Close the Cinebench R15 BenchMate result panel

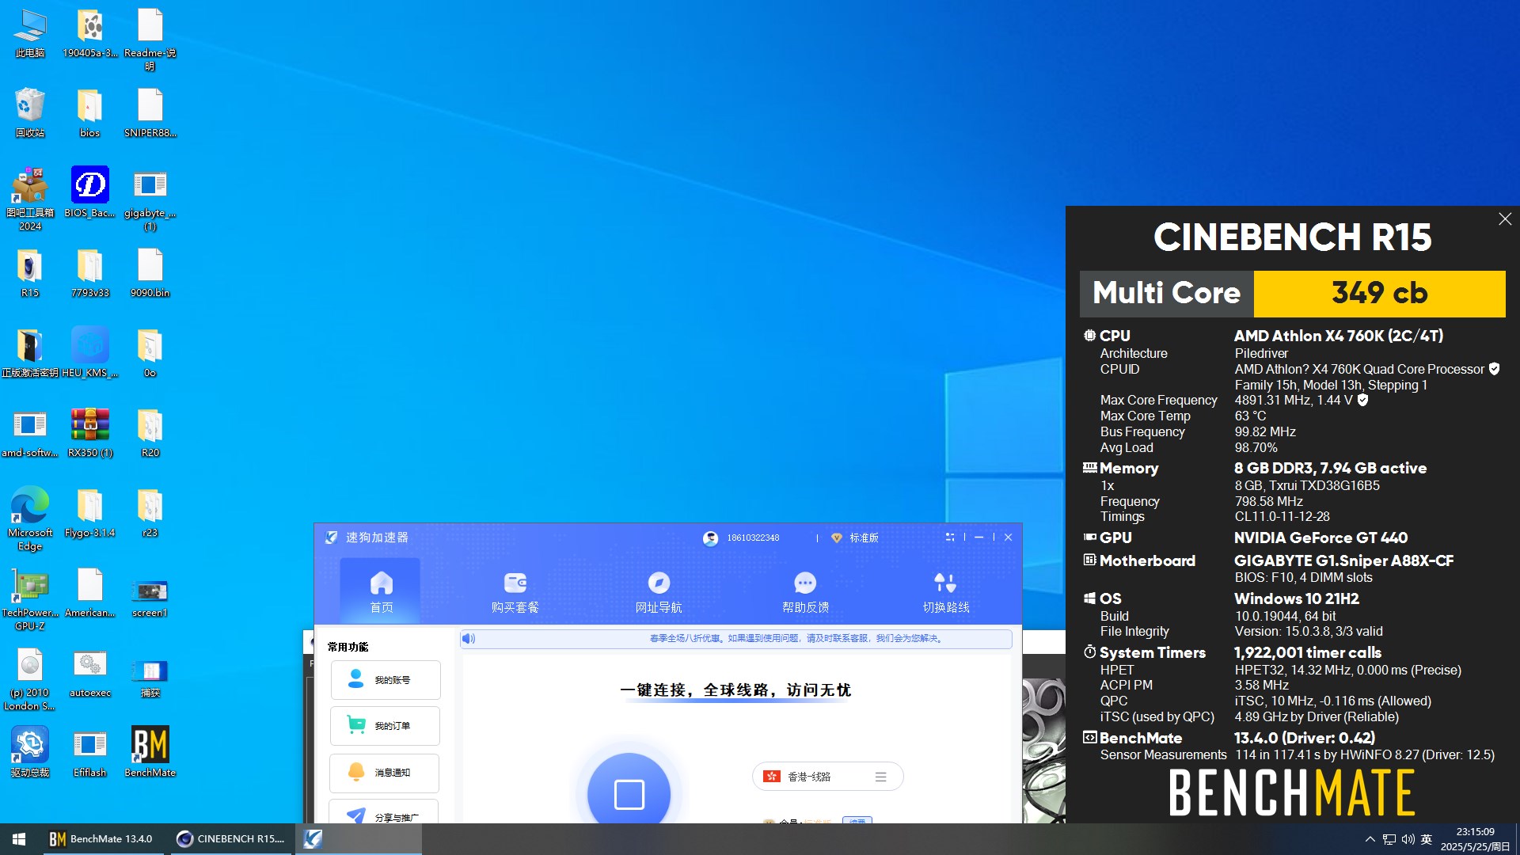tap(1505, 219)
